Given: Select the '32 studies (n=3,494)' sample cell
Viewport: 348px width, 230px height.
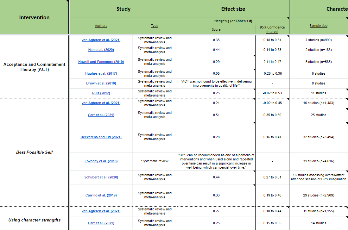Looking at the screenshot, I should point(318,137).
